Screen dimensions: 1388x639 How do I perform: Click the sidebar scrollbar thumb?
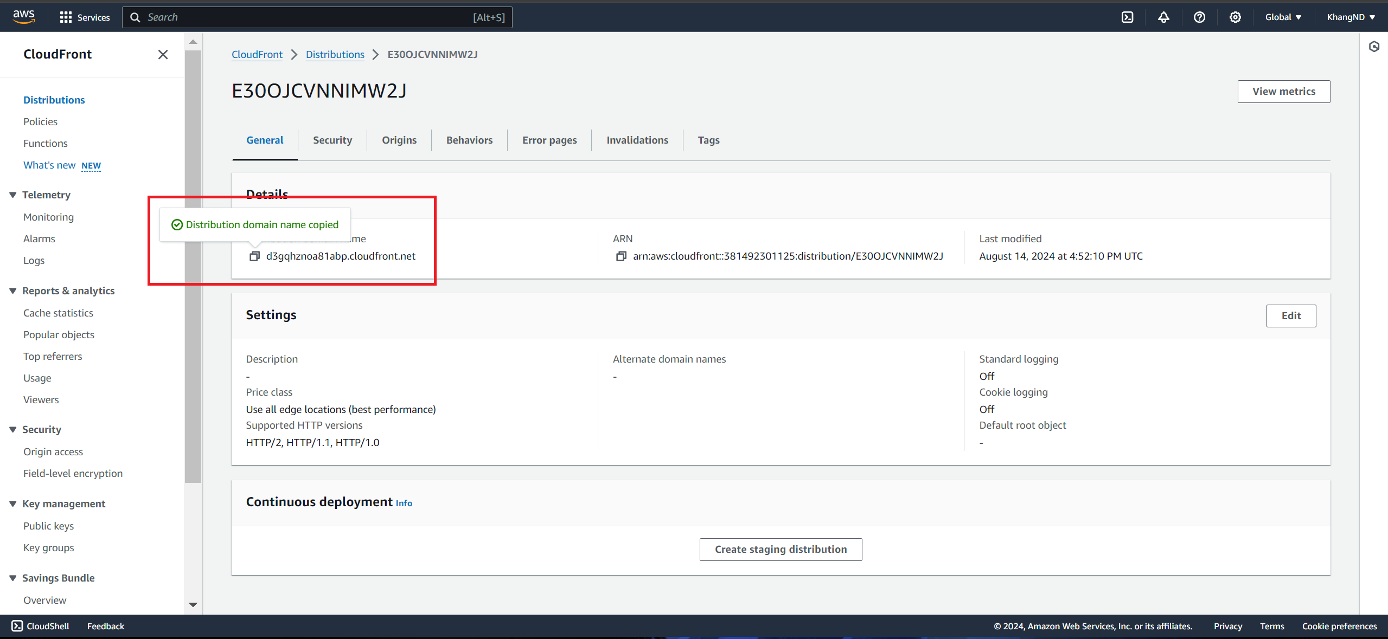coord(193,266)
